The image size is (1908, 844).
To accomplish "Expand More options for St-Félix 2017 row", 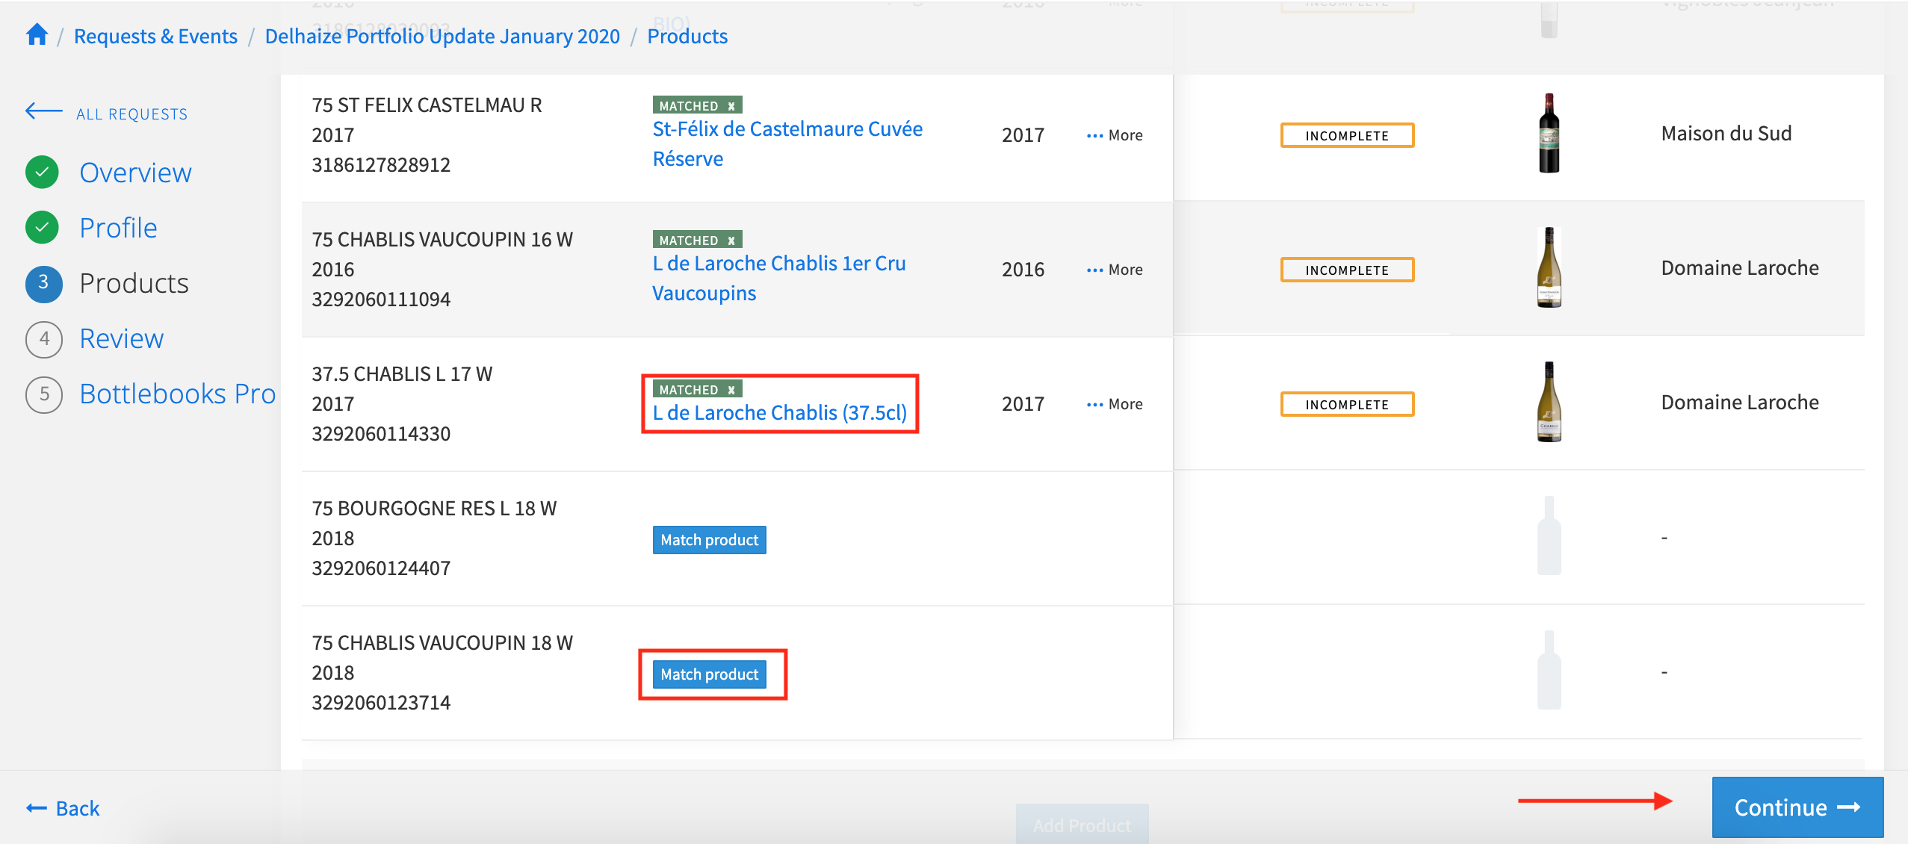I will (x=1115, y=135).
